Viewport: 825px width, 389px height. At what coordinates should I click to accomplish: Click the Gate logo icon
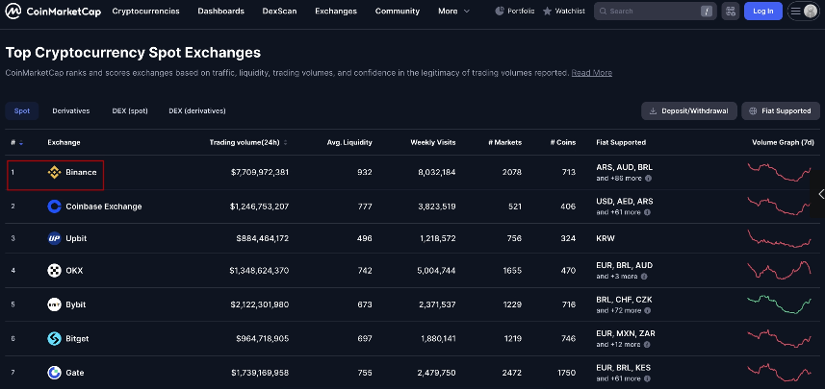(x=54, y=373)
